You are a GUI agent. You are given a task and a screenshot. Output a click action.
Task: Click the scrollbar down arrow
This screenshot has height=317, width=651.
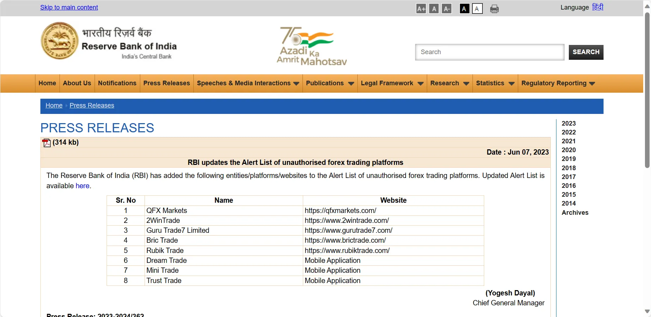click(647, 312)
